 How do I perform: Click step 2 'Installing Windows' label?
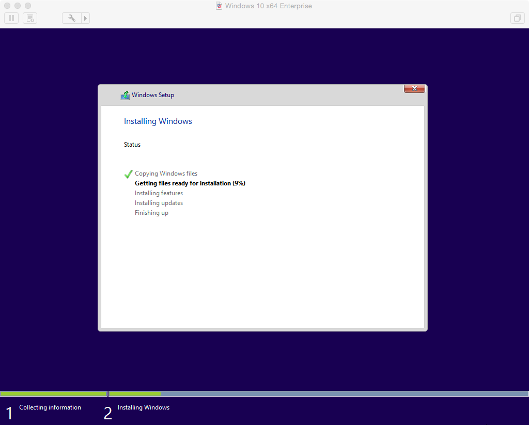(144, 407)
